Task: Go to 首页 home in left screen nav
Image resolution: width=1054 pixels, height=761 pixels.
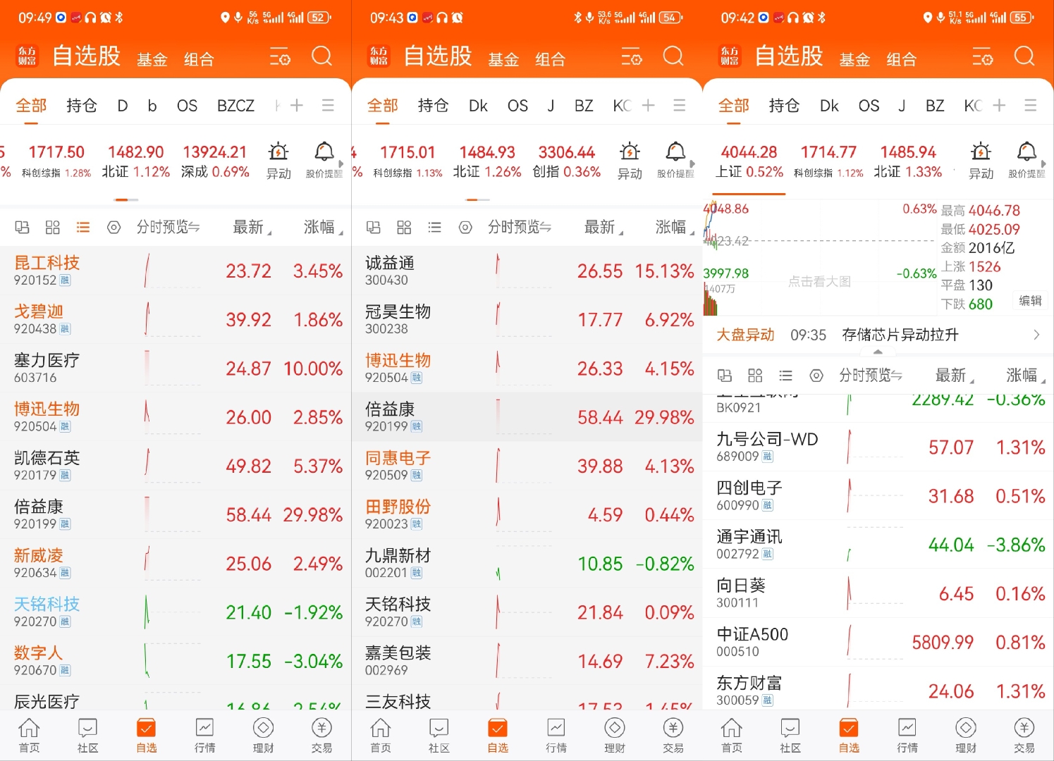Action: (x=29, y=736)
